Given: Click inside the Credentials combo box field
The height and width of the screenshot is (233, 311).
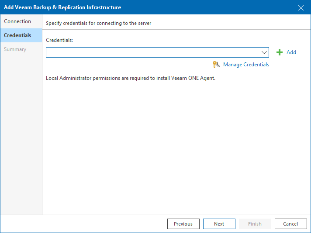Looking at the screenshot, I should point(157,52).
